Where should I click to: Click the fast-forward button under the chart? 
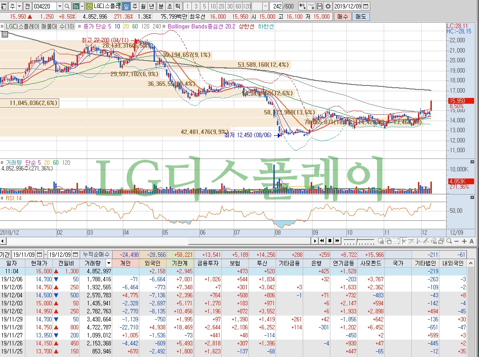337,241
